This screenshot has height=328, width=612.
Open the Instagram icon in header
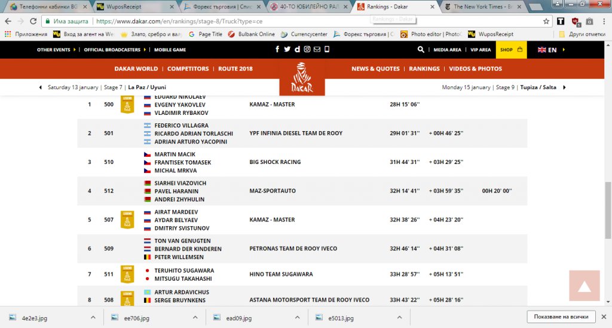coord(307,49)
